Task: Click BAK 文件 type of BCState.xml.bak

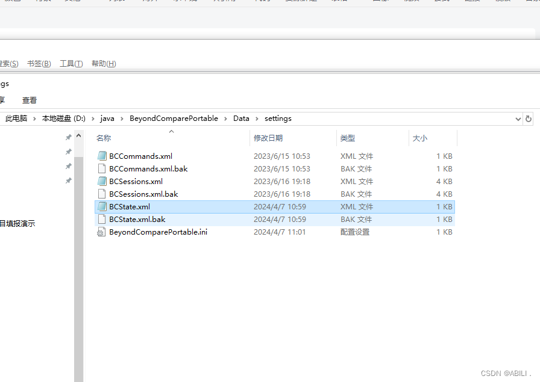Action: (x=356, y=220)
